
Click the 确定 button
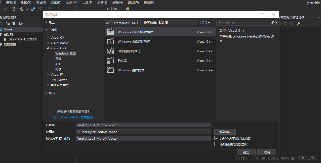(246, 152)
